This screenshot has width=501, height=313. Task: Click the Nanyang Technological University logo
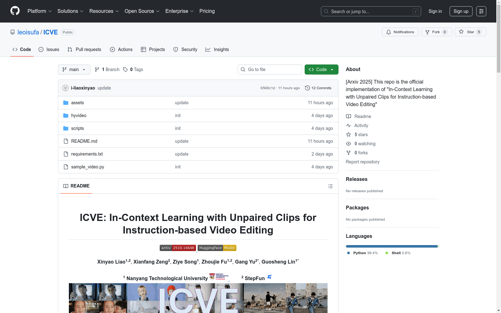coord(219,277)
